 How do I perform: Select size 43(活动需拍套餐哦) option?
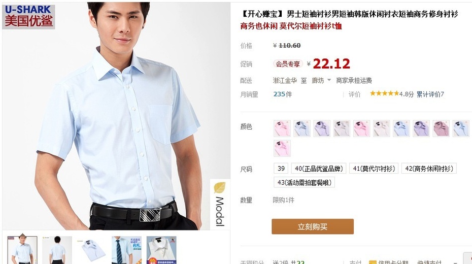305,182
